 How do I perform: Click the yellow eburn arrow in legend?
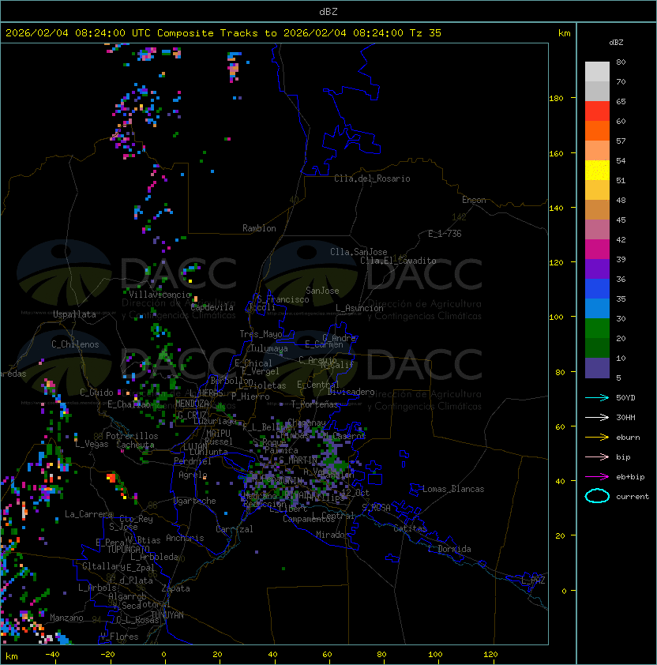597,437
